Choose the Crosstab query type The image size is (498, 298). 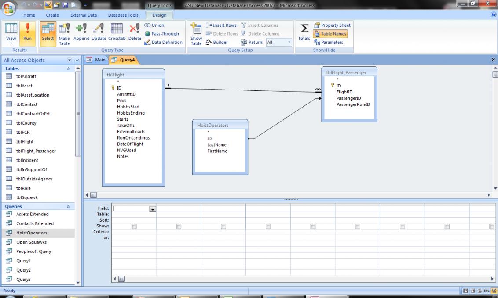[117, 32]
